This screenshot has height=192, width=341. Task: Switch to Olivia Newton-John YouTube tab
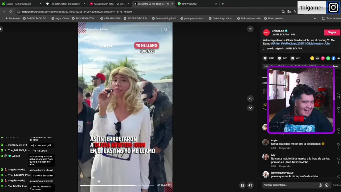[109, 4]
